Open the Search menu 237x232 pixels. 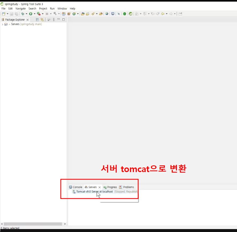click(32, 9)
